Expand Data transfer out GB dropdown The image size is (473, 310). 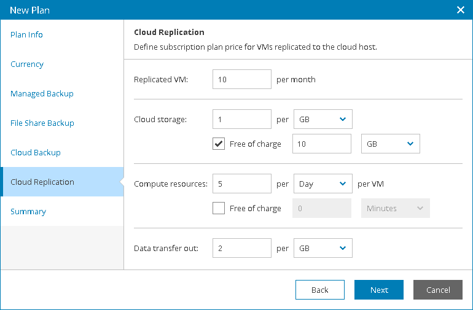coord(322,248)
